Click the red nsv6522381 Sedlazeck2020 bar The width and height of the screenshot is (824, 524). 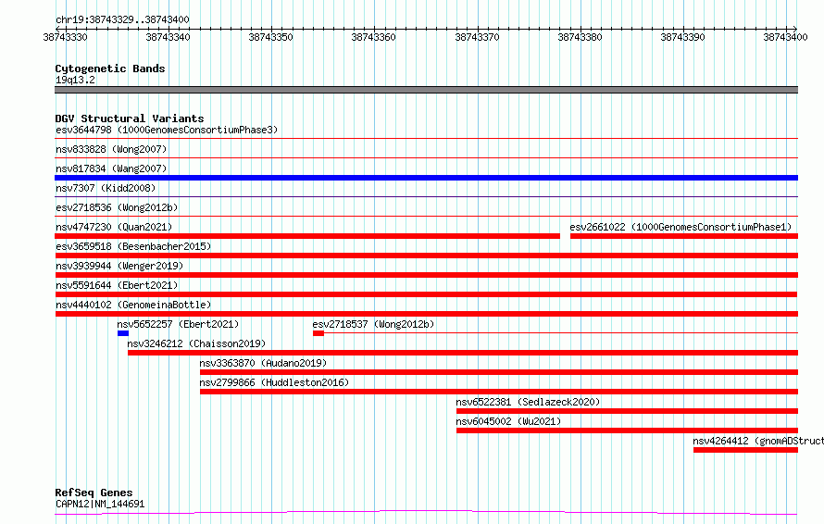coord(628,411)
